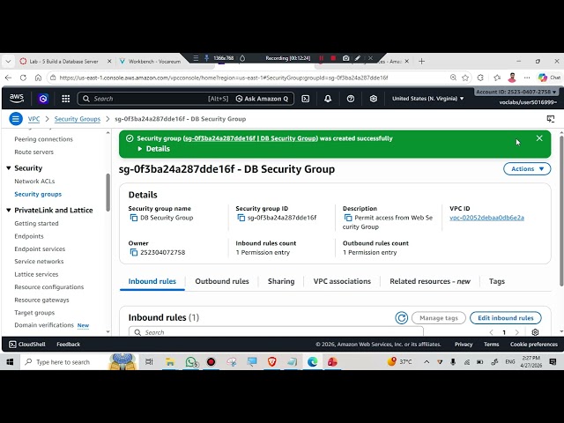Show hidden system tray icons
The image size is (564, 423).
coord(427,361)
